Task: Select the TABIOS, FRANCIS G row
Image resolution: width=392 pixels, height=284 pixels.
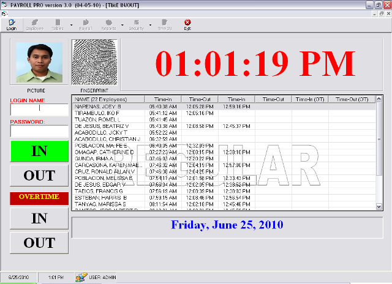Action: point(224,191)
